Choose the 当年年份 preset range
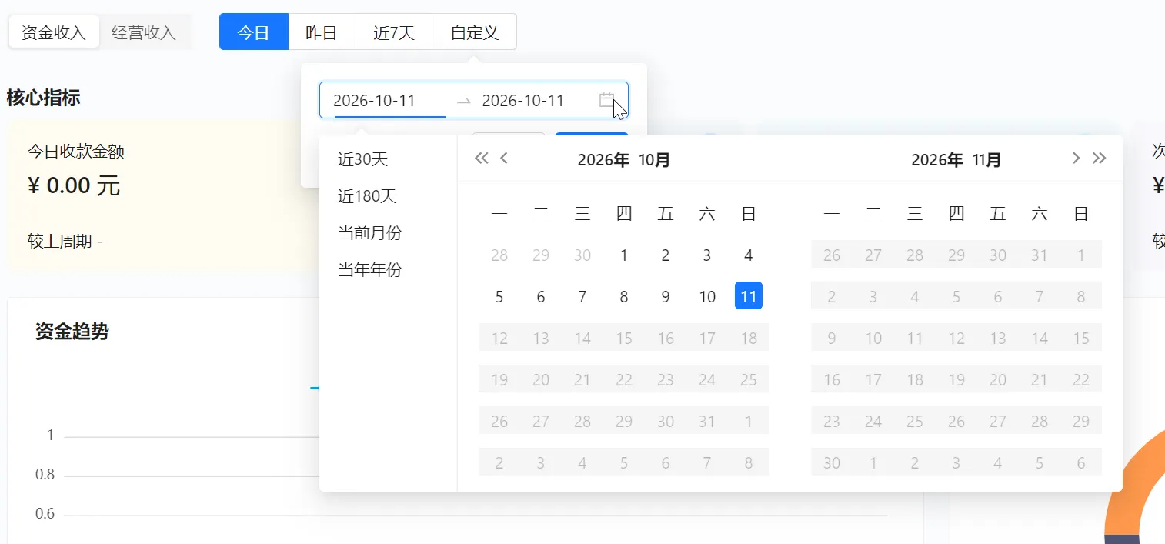1165x544 pixels. [370, 270]
